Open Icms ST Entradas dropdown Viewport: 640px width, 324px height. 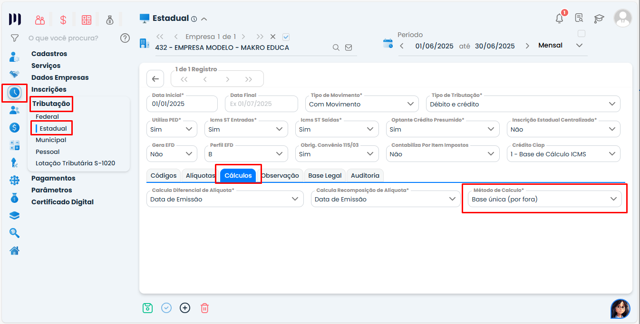tap(246, 129)
